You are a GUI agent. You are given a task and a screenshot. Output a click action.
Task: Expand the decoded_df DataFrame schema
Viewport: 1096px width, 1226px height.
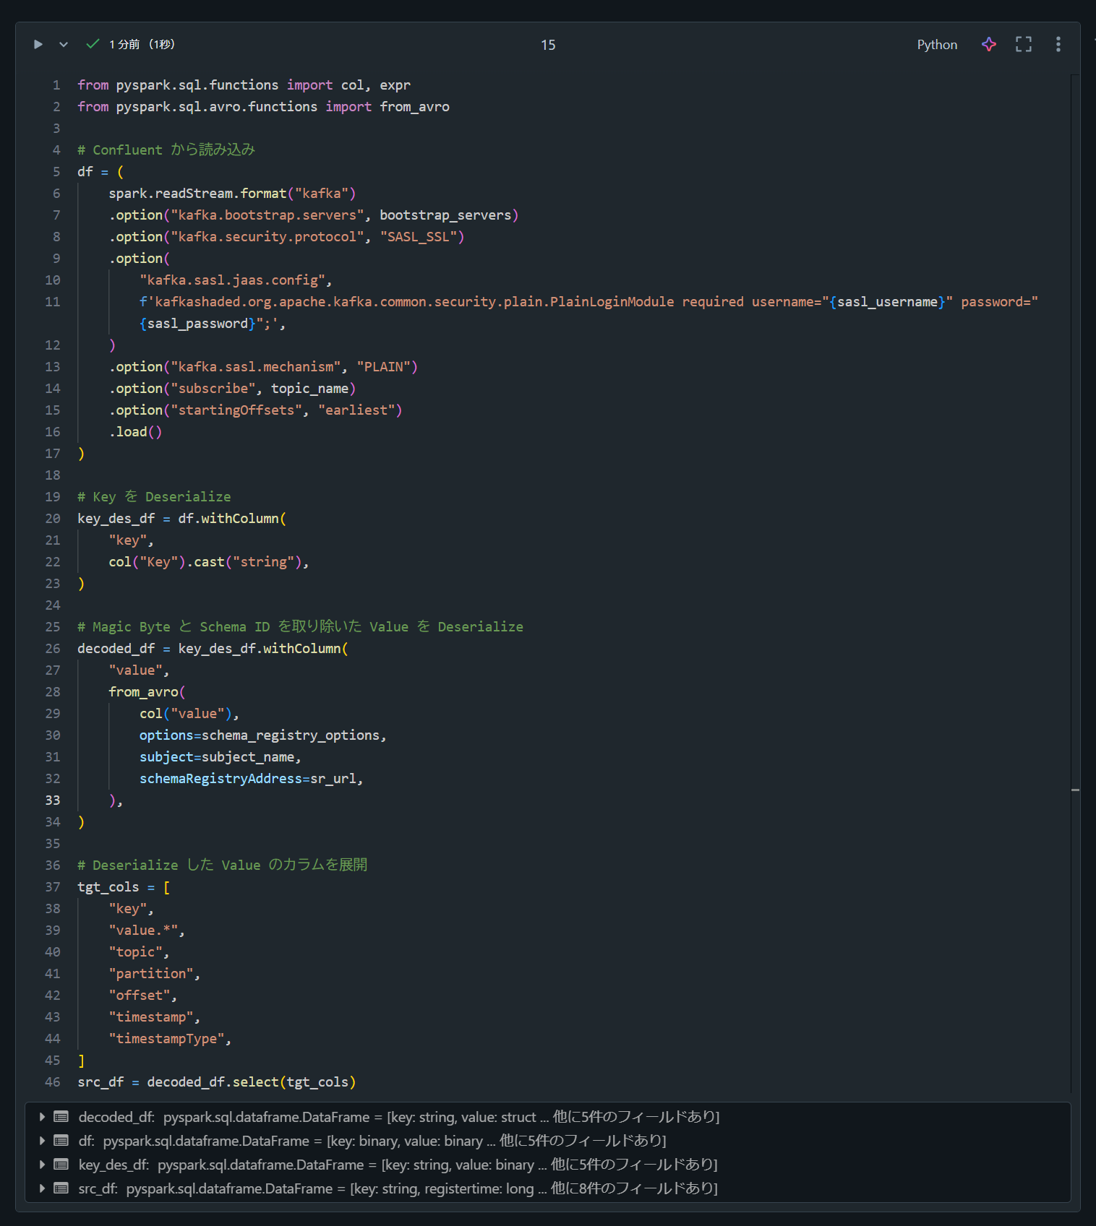point(42,1117)
